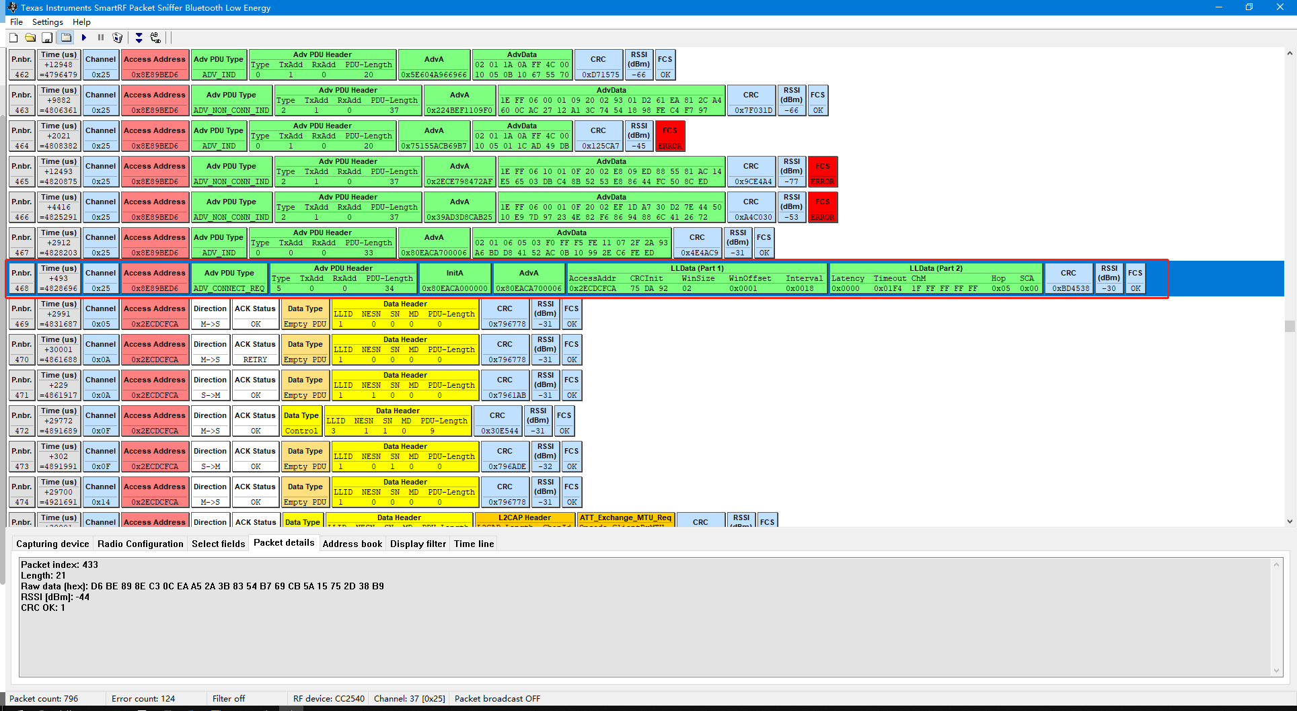Image resolution: width=1297 pixels, height=711 pixels.
Task: Open the Help menu
Action: (81, 22)
